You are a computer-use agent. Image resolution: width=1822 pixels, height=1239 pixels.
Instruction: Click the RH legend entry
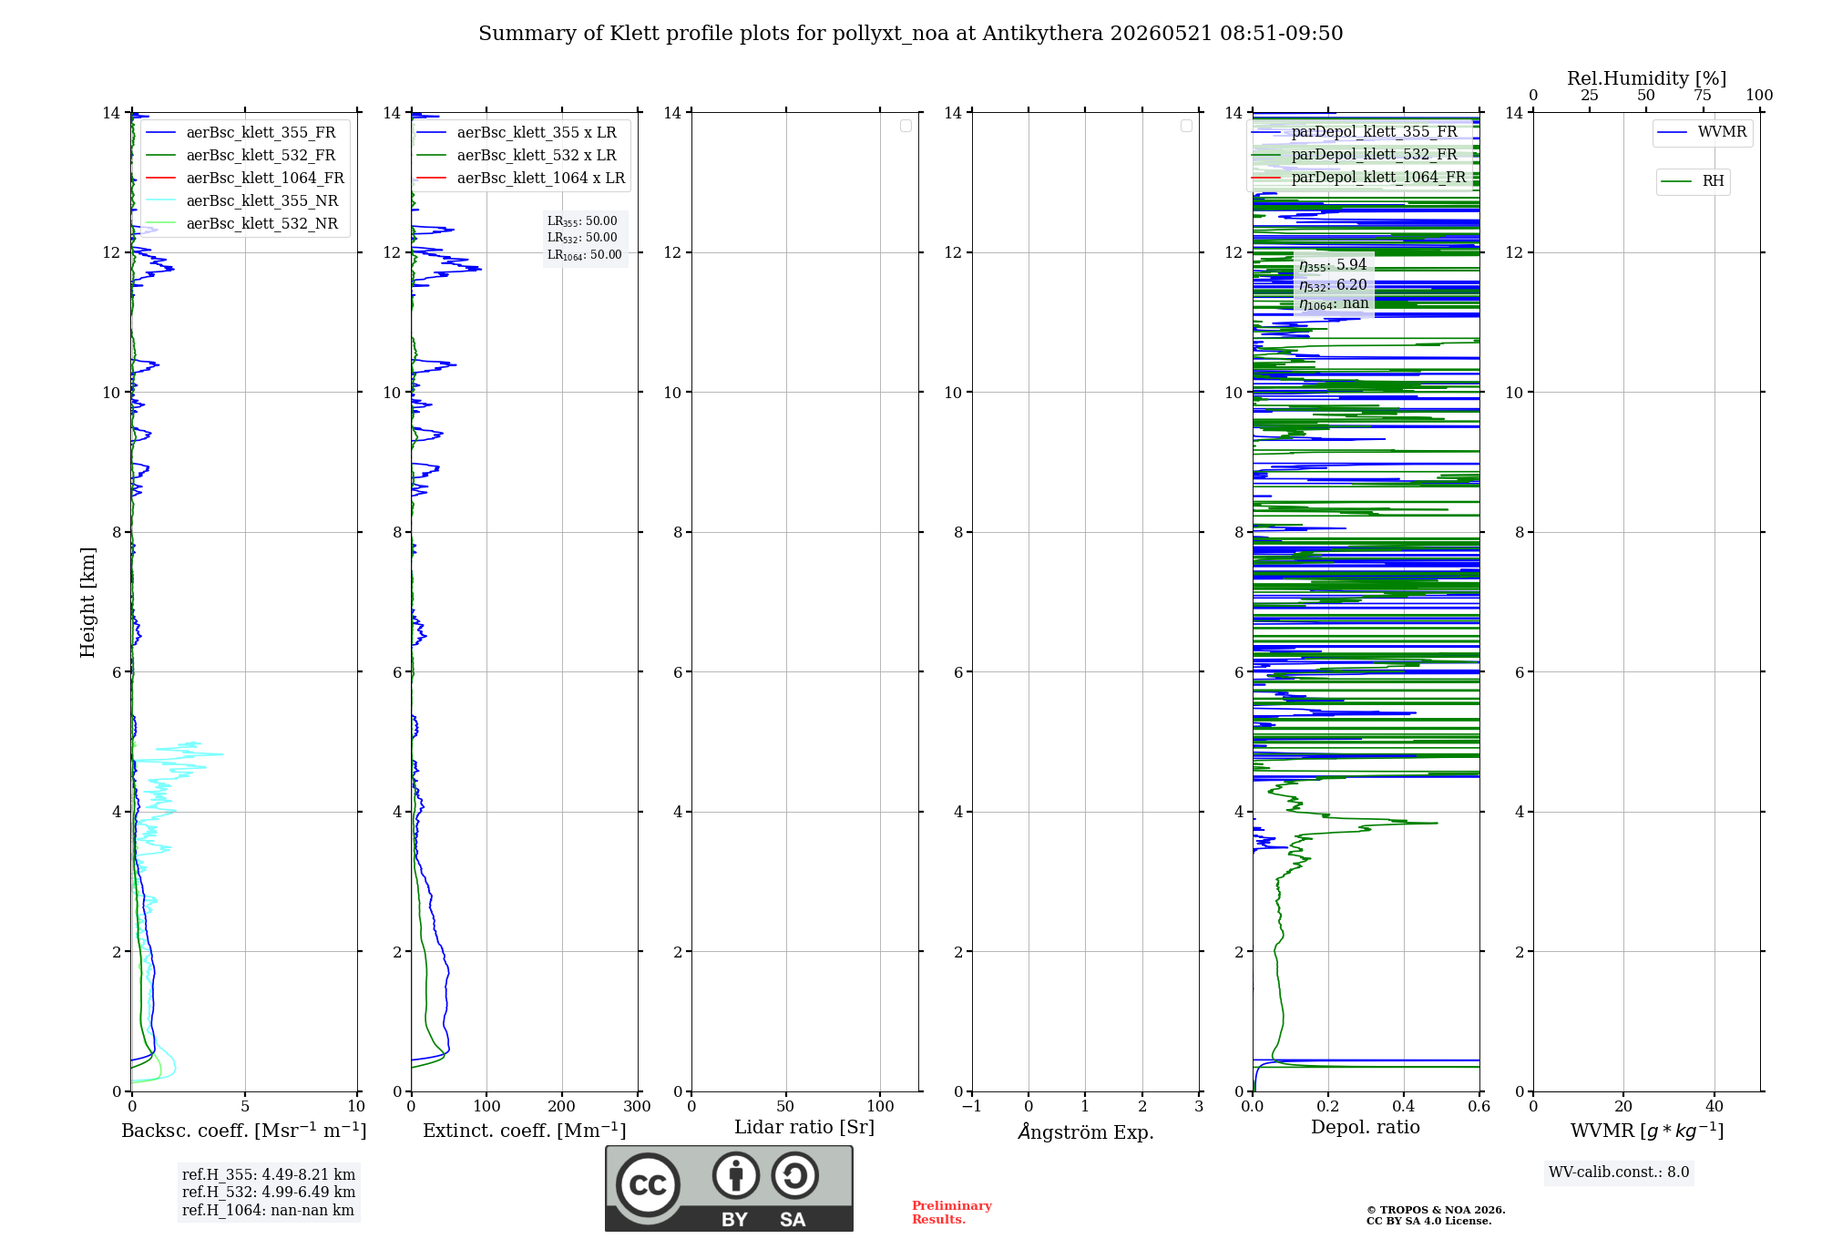1693,181
